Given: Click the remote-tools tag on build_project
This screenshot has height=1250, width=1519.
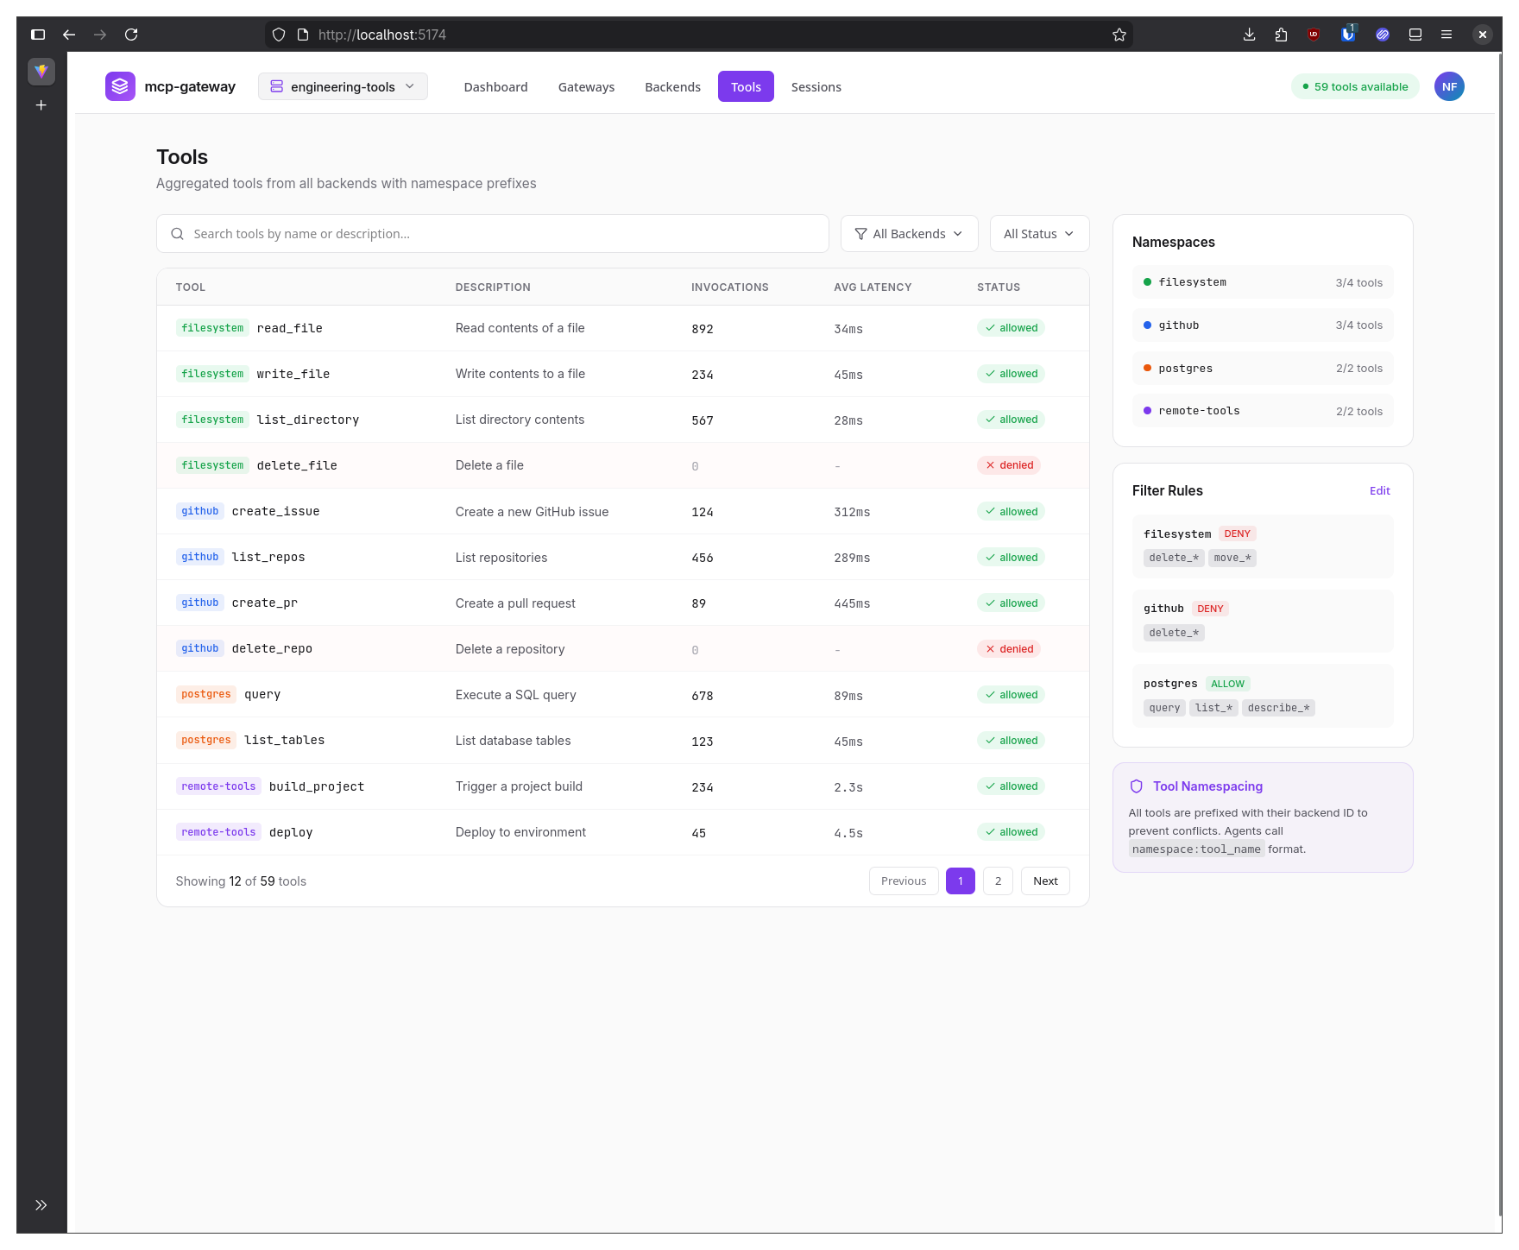Looking at the screenshot, I should (x=218, y=786).
